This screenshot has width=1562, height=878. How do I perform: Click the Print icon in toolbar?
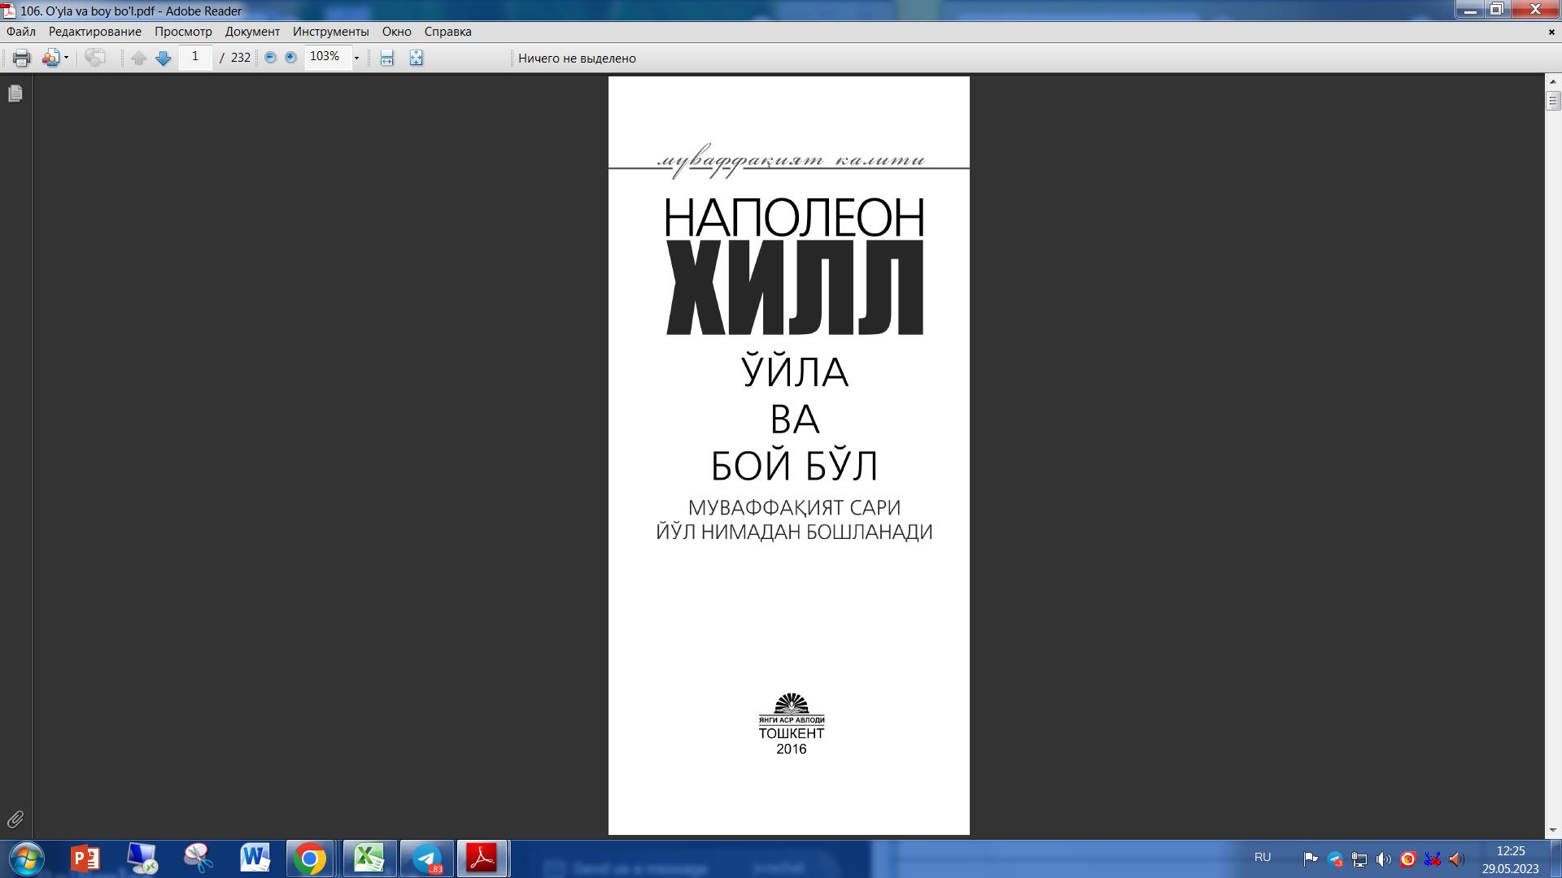[x=22, y=58]
